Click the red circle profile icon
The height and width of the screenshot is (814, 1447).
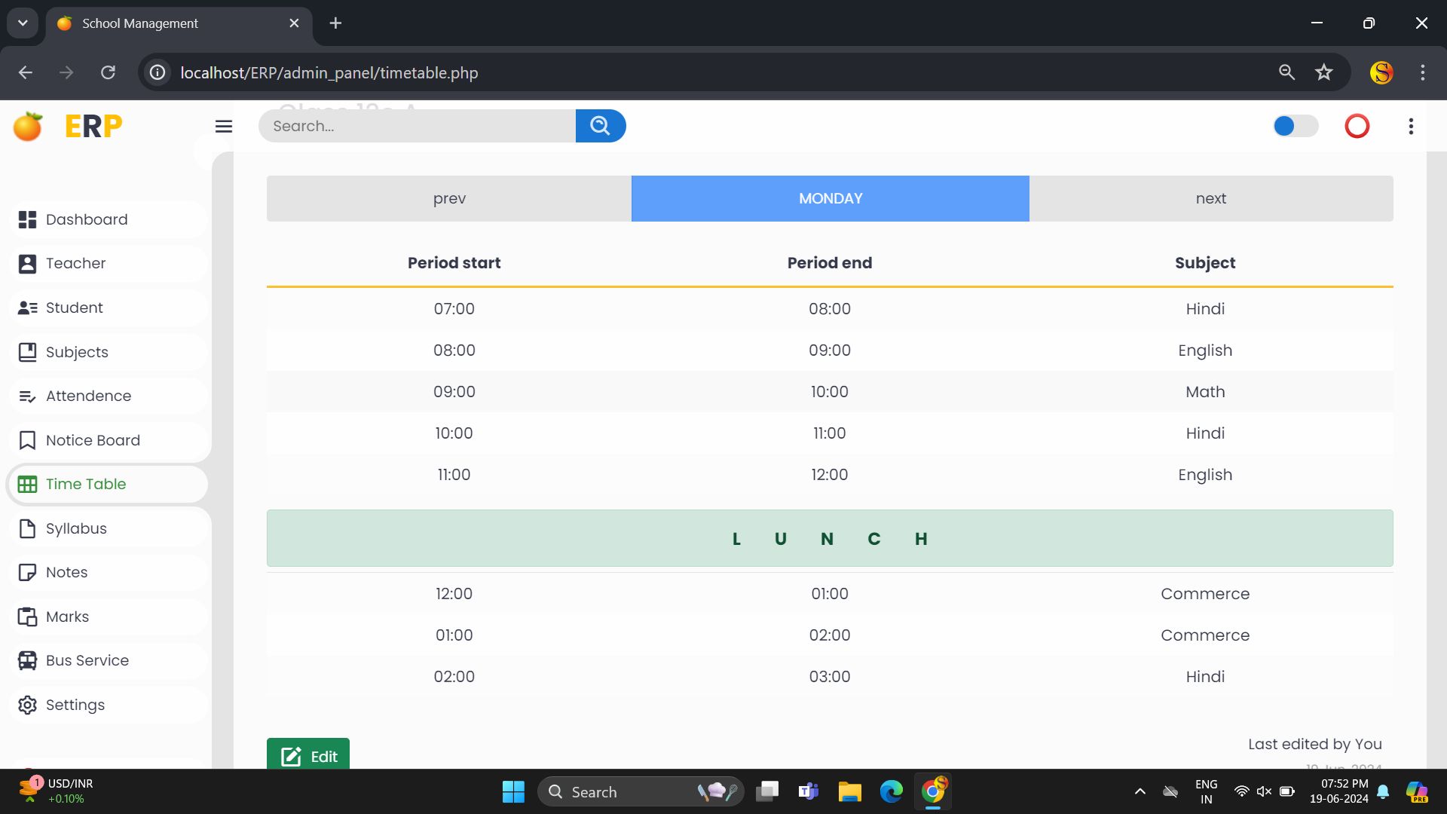pos(1357,126)
